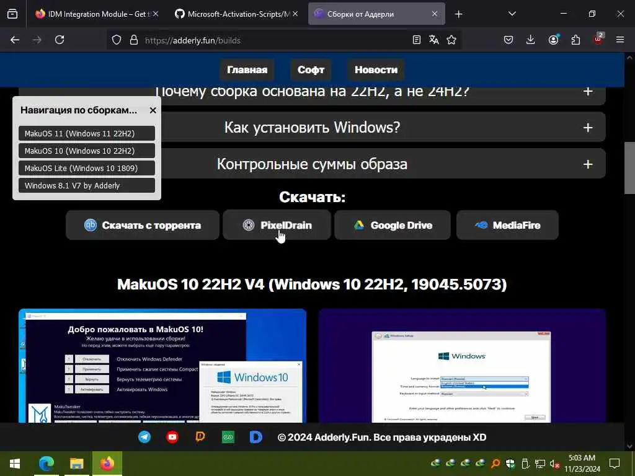Click orange footer icon after YouTube
The width and height of the screenshot is (635, 476).
click(x=200, y=437)
